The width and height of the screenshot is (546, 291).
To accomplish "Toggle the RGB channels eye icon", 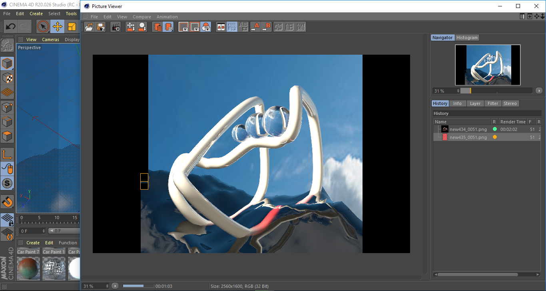I will 206,27.
